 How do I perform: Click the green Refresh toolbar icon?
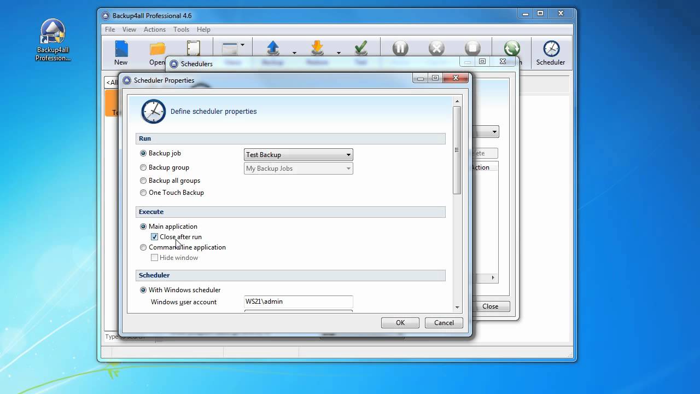[512, 48]
